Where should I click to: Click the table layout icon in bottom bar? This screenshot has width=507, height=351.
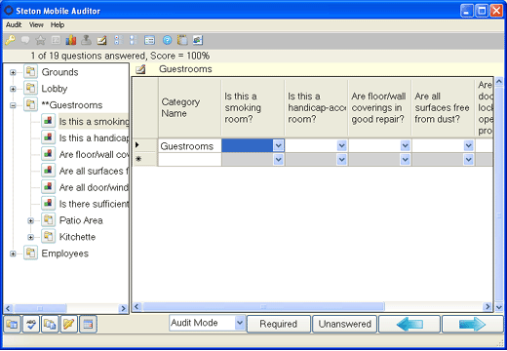click(88, 325)
